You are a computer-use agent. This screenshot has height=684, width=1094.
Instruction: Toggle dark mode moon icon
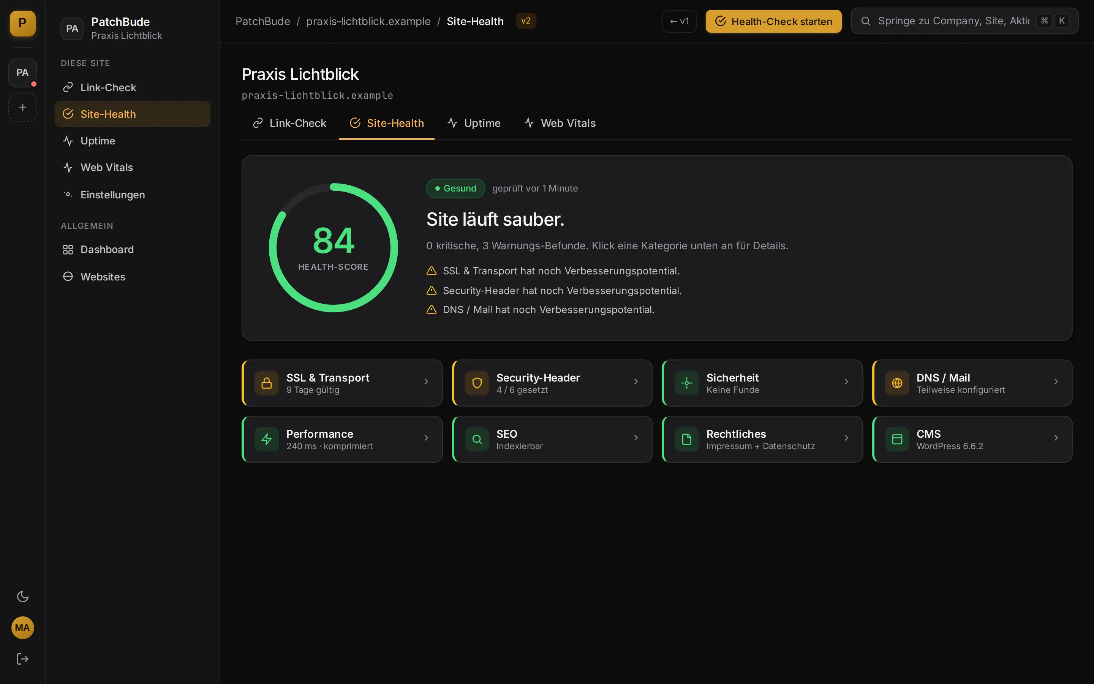(23, 596)
